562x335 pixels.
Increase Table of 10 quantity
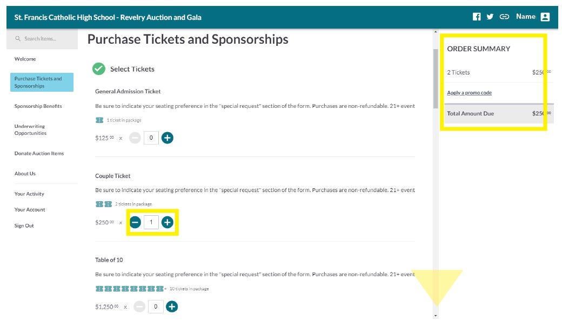(172, 307)
